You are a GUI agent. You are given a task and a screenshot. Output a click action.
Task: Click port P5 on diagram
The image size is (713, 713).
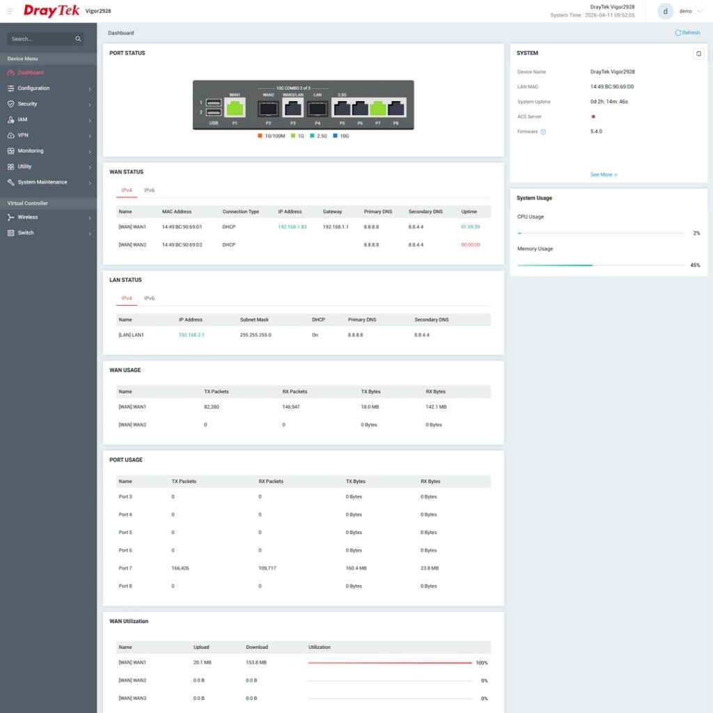pos(342,109)
